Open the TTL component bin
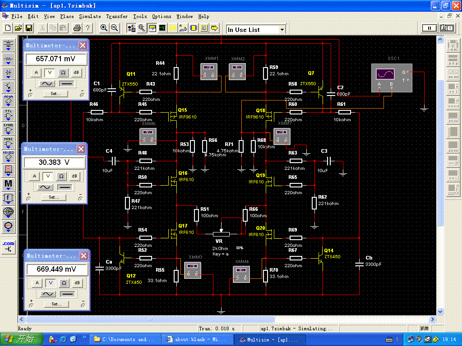This screenshot has height=346, width=462. point(9,114)
